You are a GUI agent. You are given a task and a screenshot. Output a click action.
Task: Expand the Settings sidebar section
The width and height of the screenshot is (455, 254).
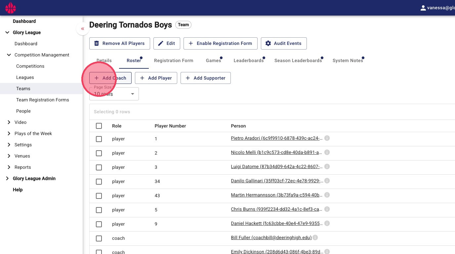9,145
